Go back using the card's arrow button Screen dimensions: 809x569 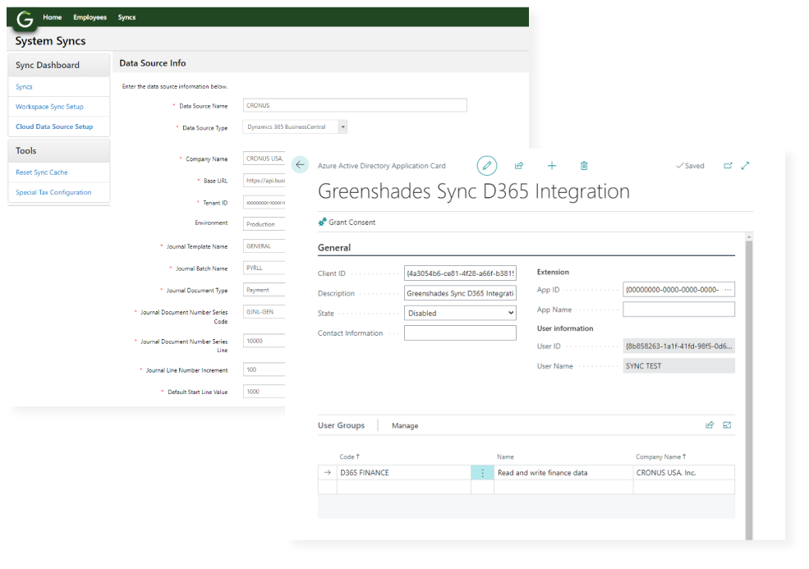point(300,165)
